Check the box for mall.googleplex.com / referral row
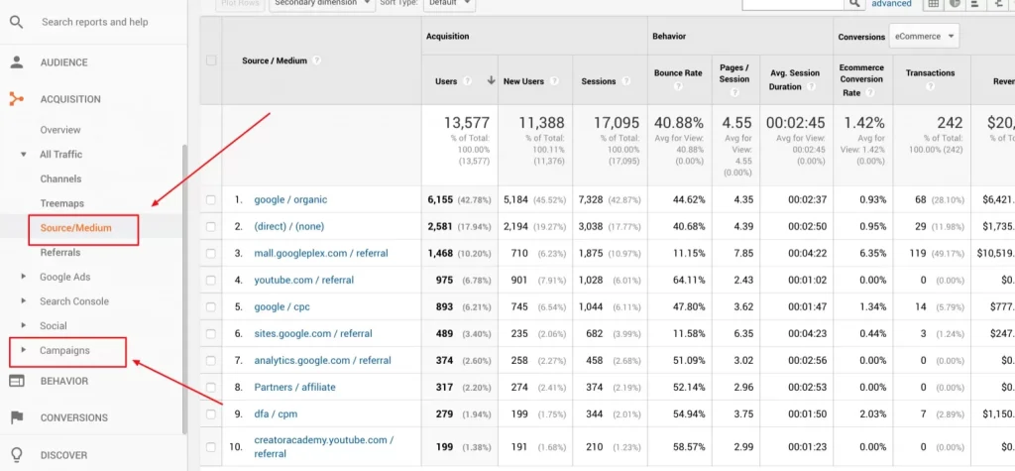Image resolution: width=1015 pixels, height=471 pixels. tap(210, 253)
